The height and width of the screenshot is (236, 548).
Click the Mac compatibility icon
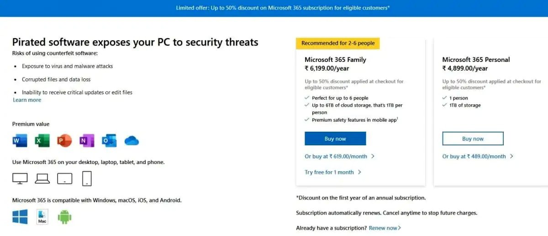pyautogui.click(x=42, y=217)
